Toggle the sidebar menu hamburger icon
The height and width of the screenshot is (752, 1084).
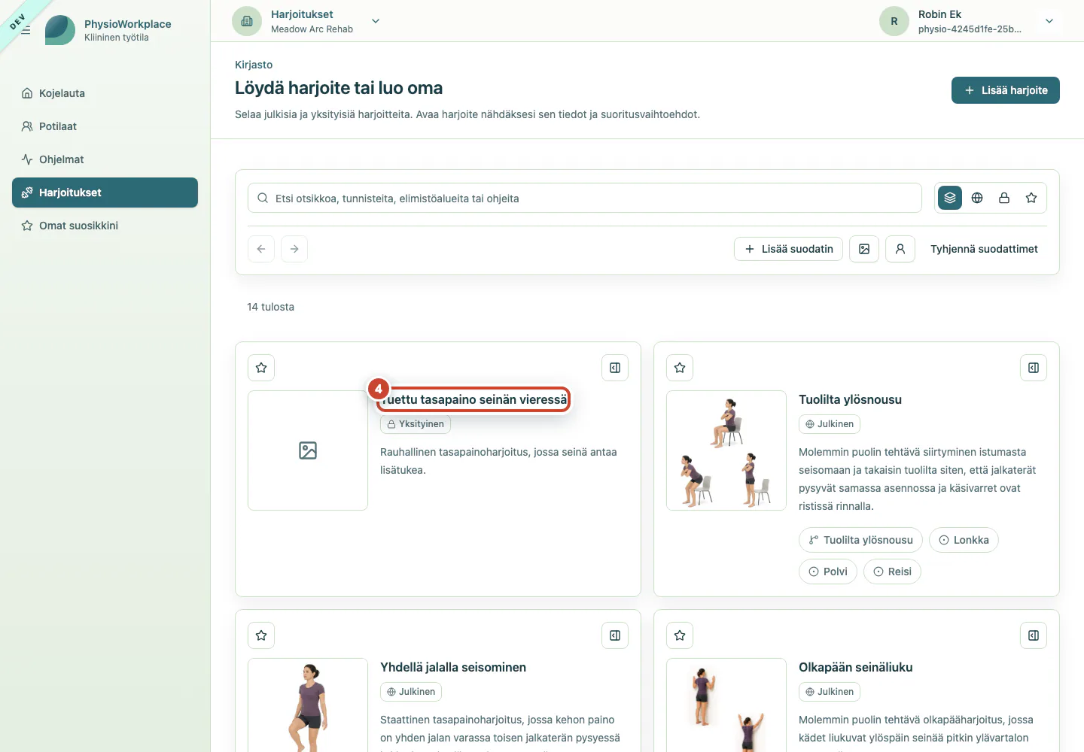26,30
